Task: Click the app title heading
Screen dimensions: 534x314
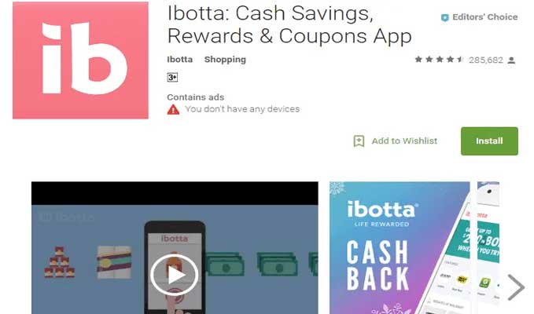Action: 289,24
